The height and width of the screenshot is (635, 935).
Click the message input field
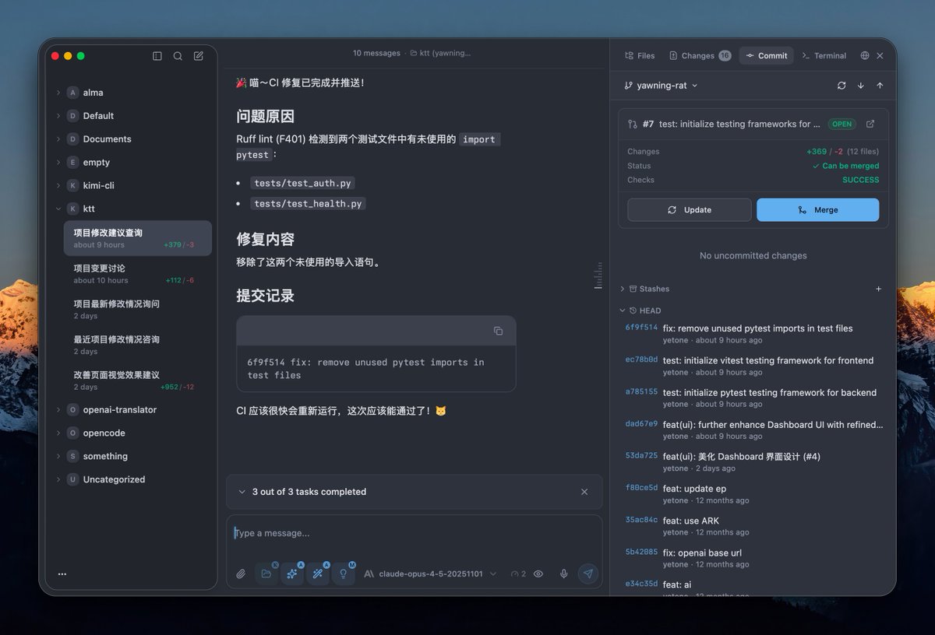414,534
